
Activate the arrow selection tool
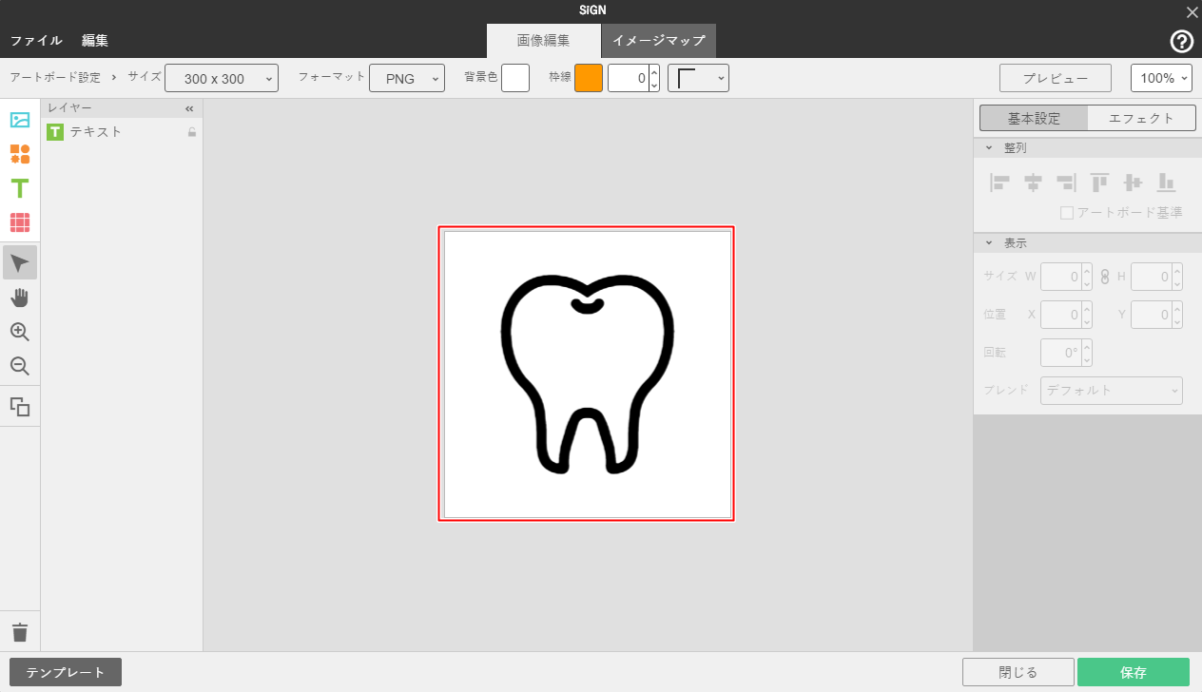(x=20, y=262)
